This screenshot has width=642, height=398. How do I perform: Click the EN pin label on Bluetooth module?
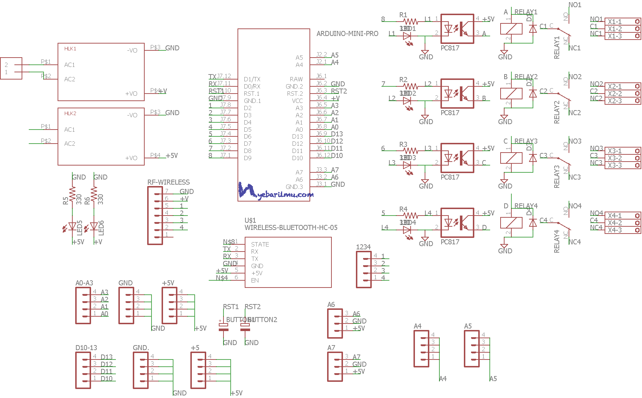[255, 280]
